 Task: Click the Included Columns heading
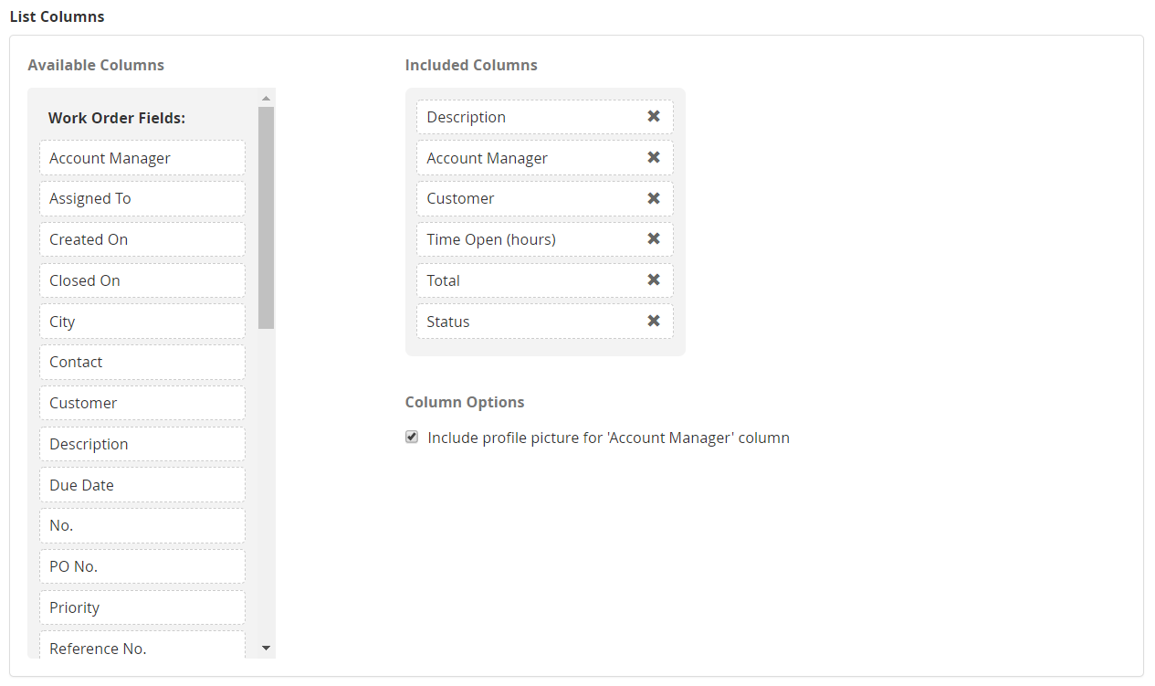(471, 65)
